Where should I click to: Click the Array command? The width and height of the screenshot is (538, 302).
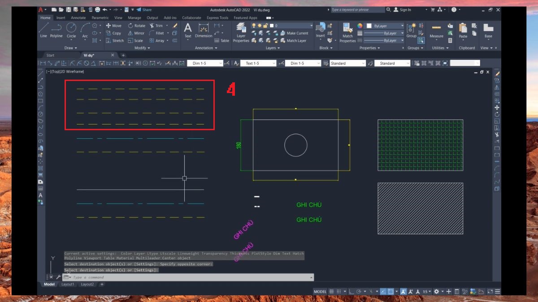coord(157,40)
